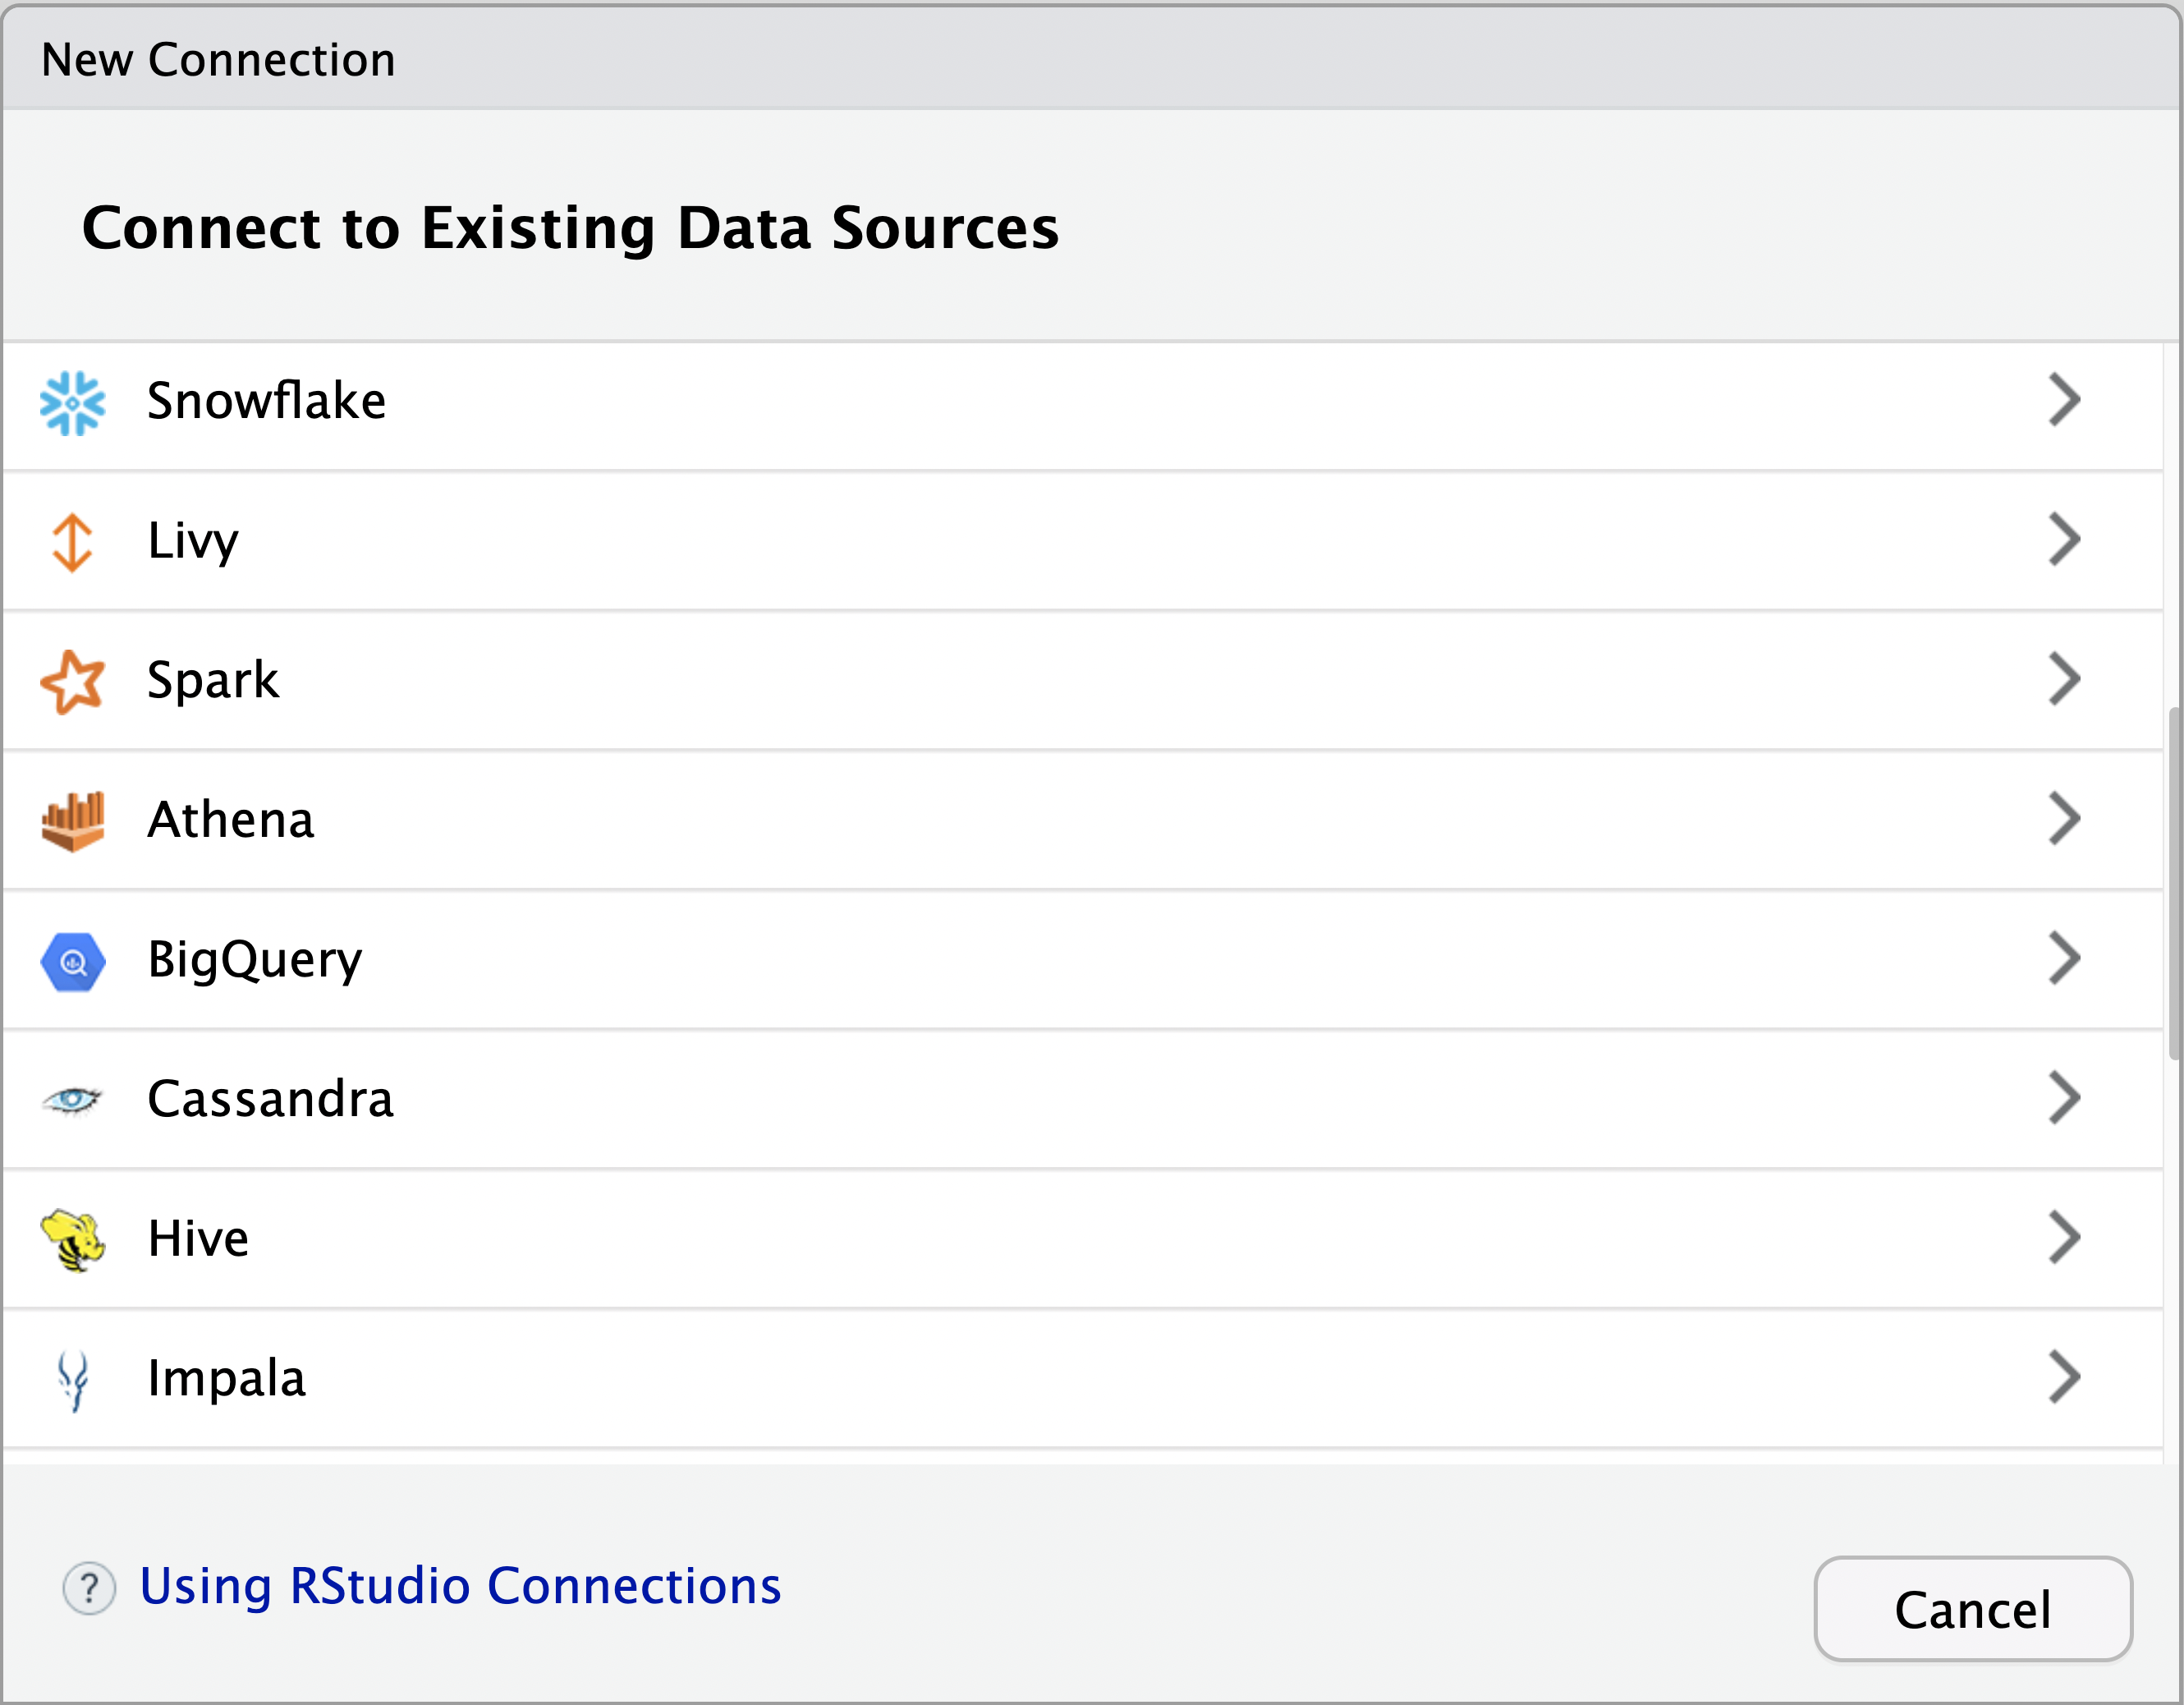Image resolution: width=2184 pixels, height=1705 pixels.
Task: Select the Livy data source label
Action: click(193, 541)
